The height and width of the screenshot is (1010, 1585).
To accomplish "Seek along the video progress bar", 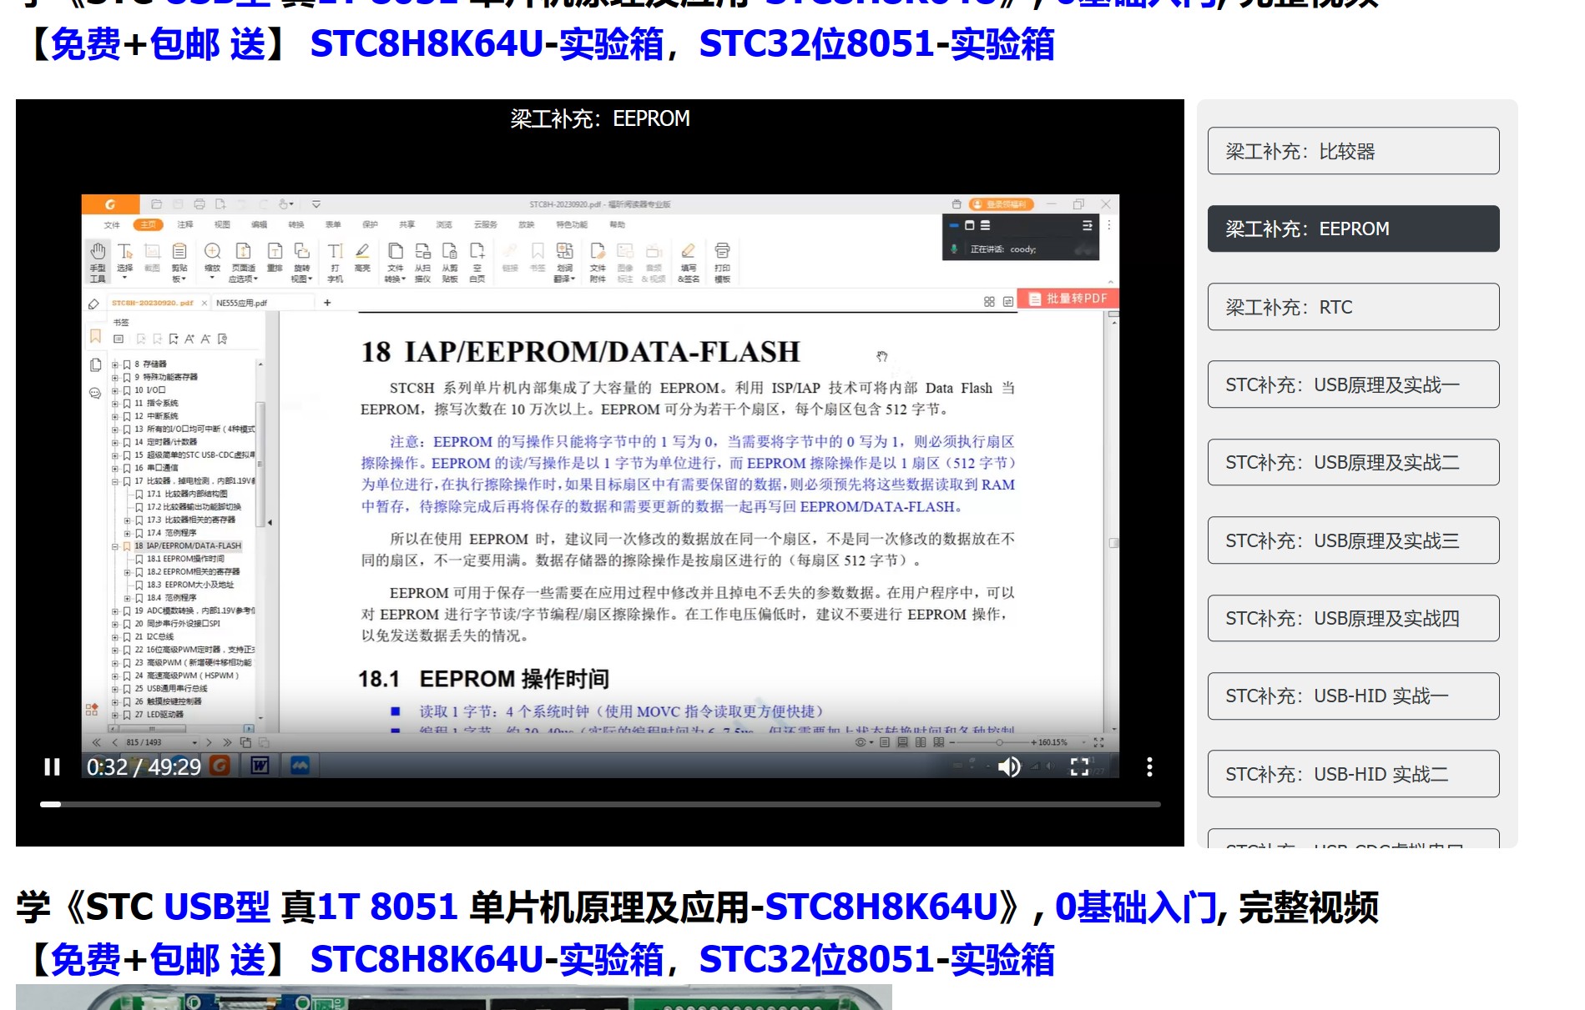I will (x=600, y=804).
